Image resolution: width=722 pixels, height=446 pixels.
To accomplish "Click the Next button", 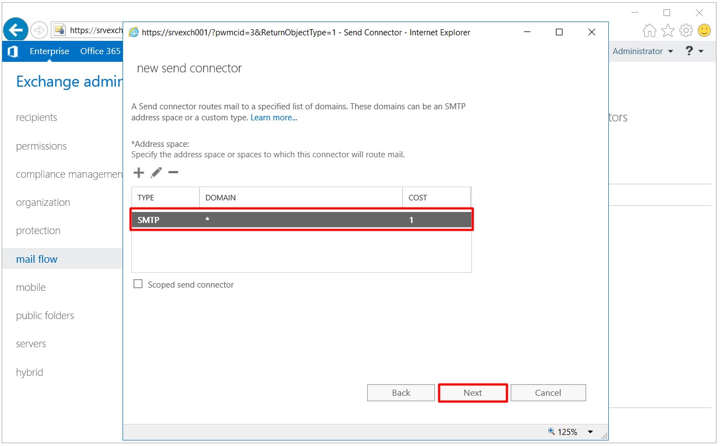I will pos(473,393).
